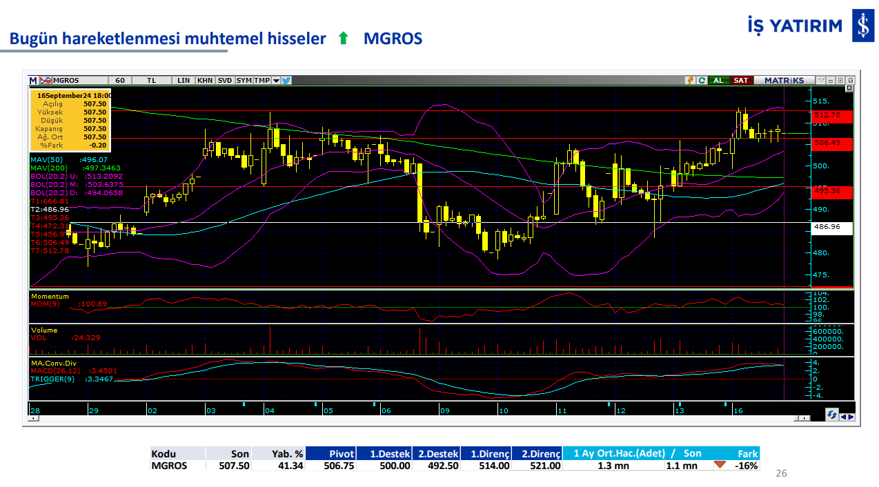879x487 pixels.
Task: Click the blue right arrow navigation icon
Action: point(851,416)
